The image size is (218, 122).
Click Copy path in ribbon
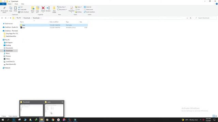(22, 9)
